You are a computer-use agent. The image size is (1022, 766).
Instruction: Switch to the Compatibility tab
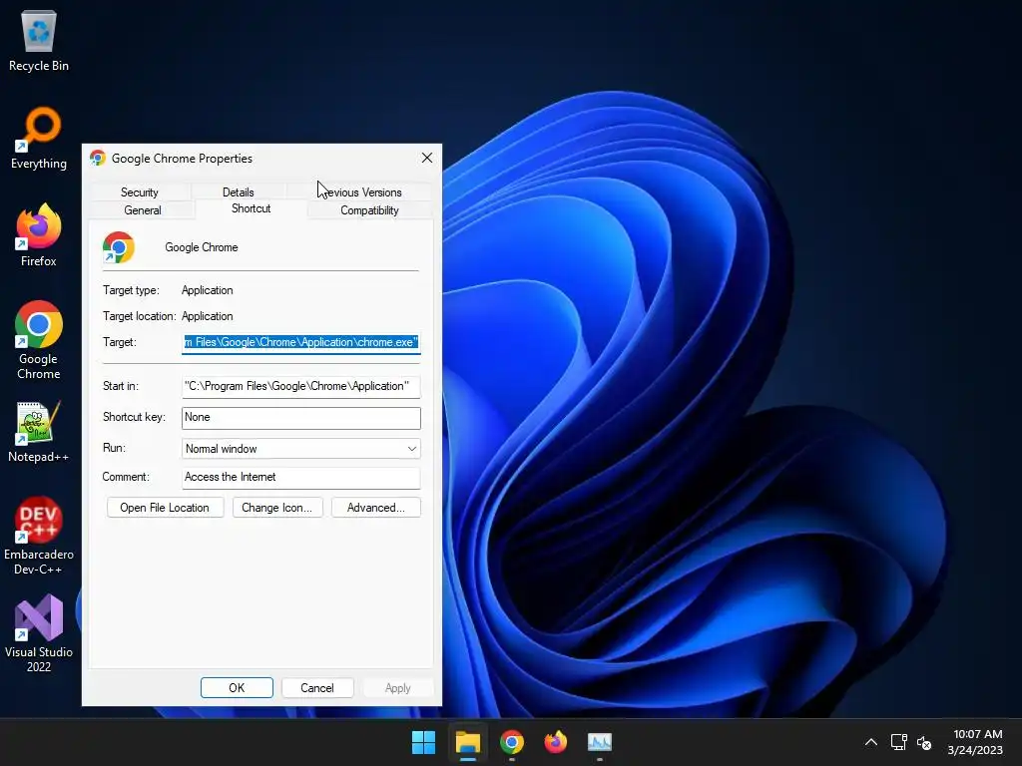pos(369,210)
